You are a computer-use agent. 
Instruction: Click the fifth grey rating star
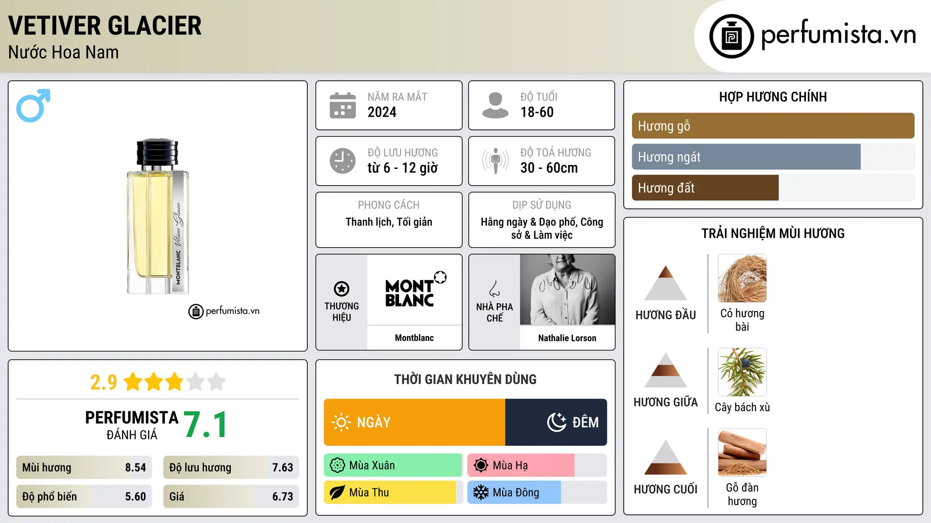pyautogui.click(x=216, y=382)
